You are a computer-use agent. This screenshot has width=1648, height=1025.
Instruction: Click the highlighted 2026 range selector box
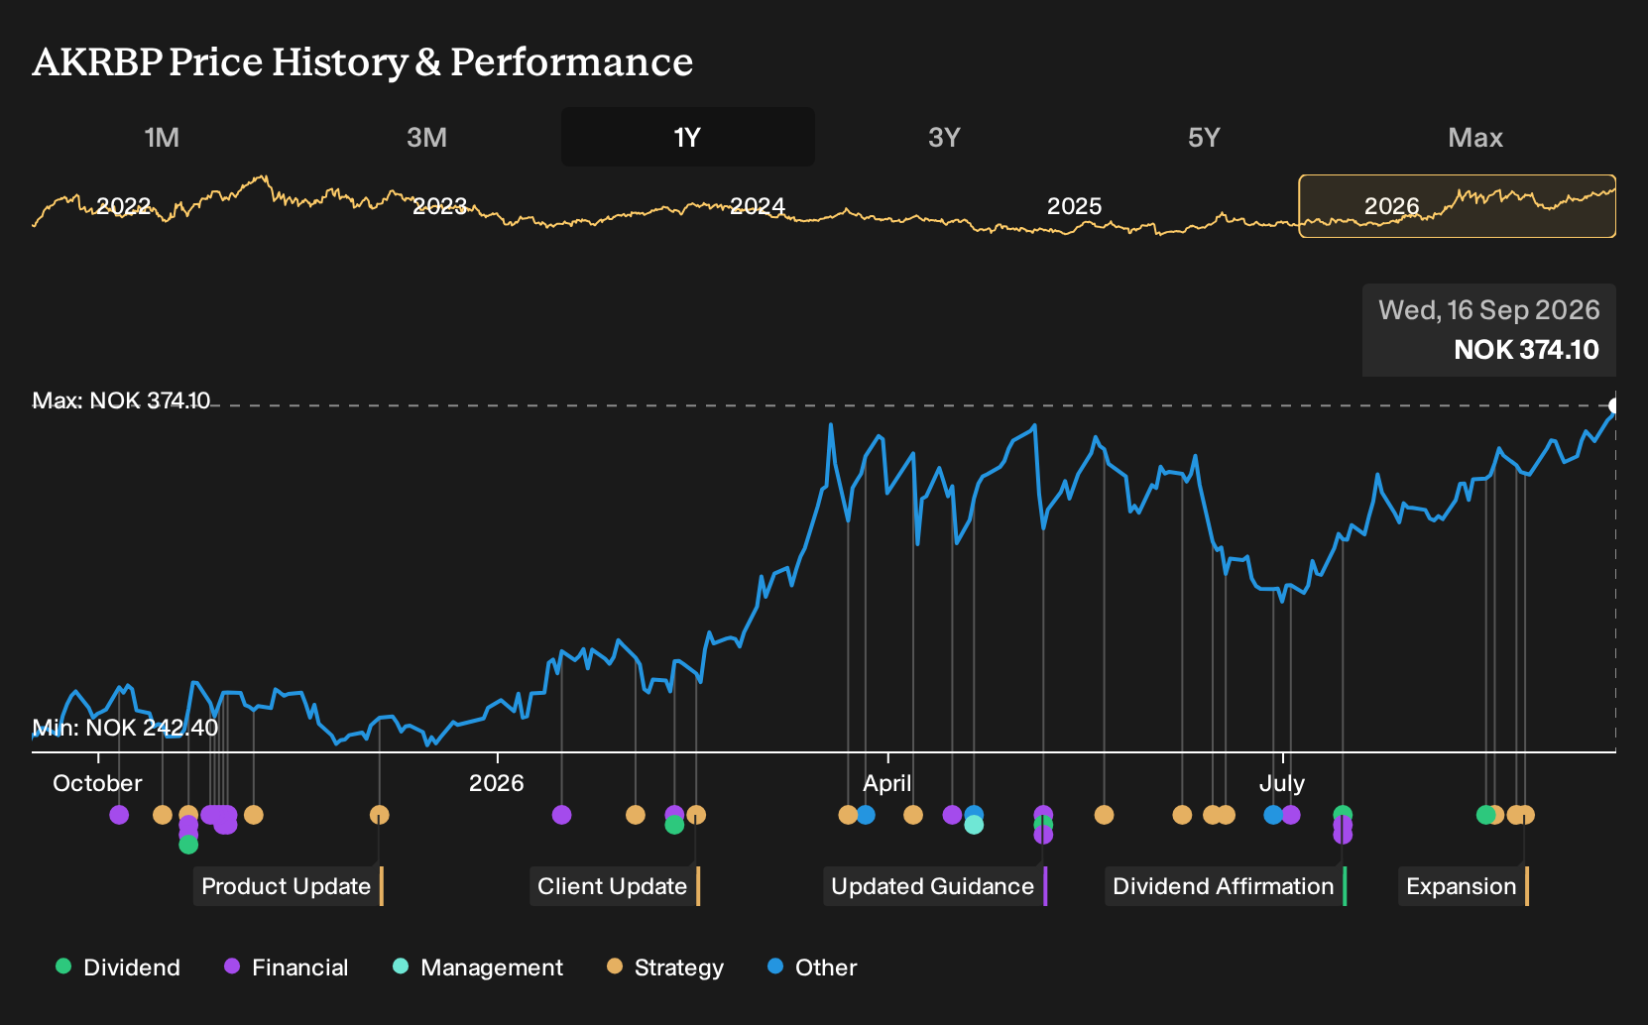[x=1458, y=206]
